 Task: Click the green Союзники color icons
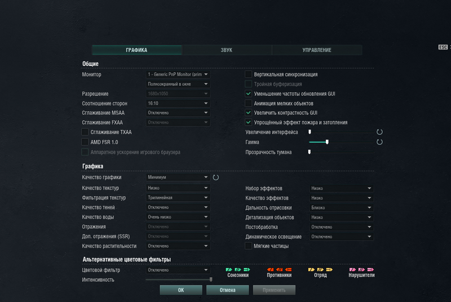tap(238, 269)
